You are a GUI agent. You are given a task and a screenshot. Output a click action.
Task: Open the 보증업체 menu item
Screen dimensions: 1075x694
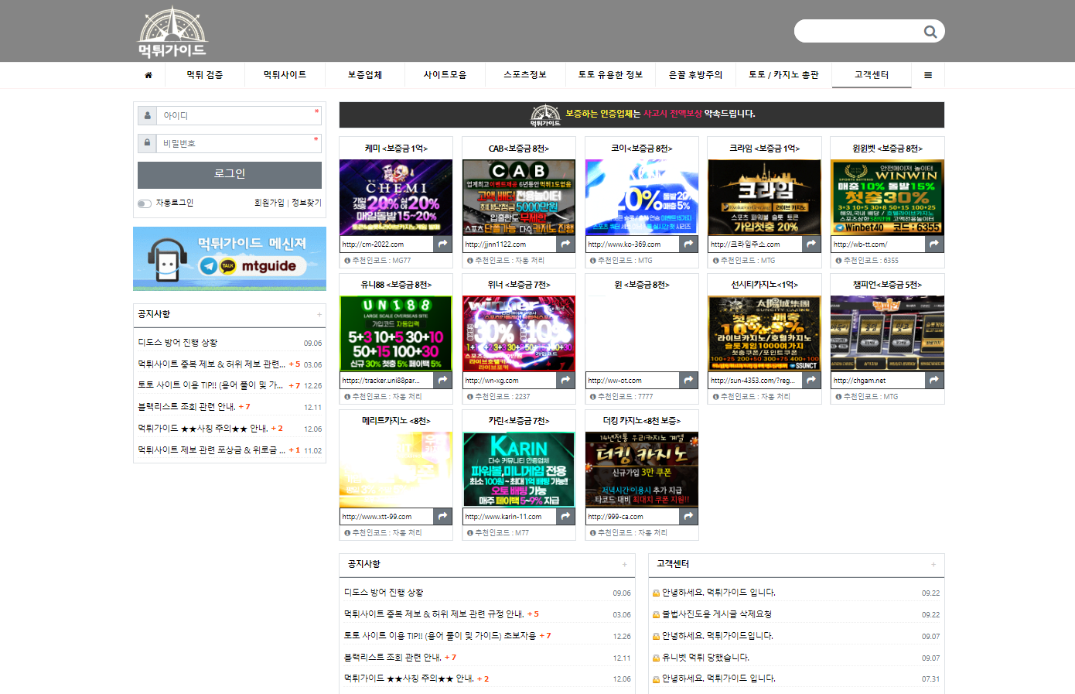click(364, 75)
